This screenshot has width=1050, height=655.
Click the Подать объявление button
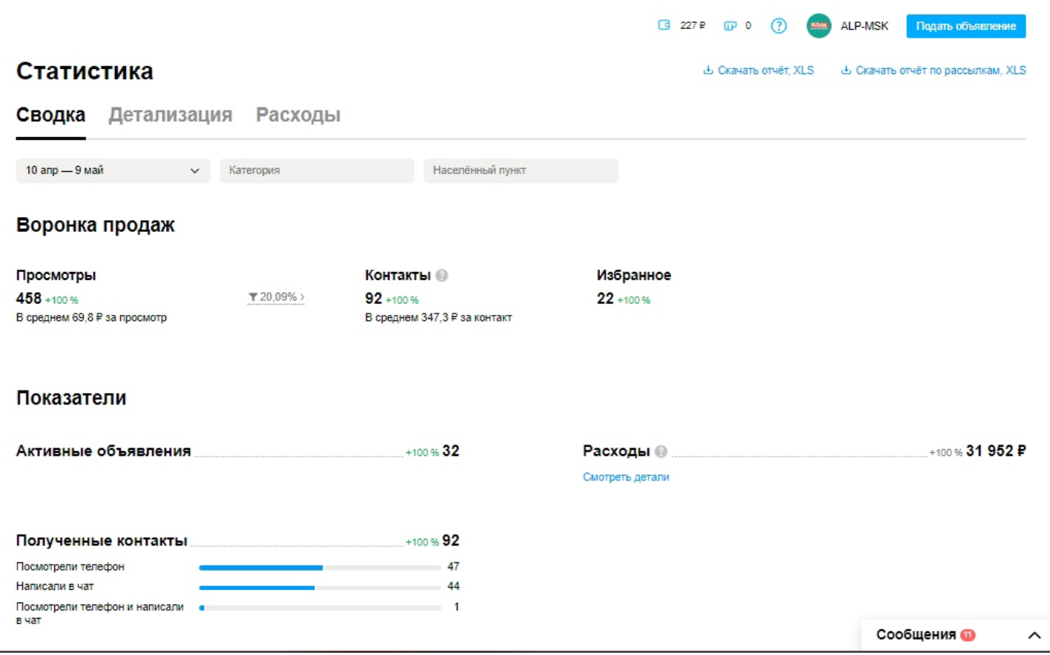click(x=965, y=26)
